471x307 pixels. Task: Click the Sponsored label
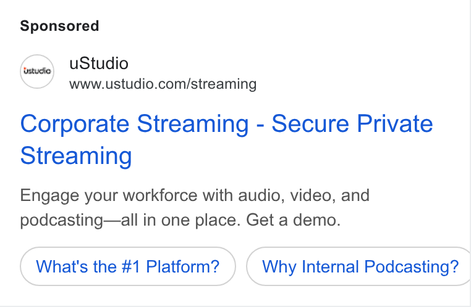tap(59, 26)
